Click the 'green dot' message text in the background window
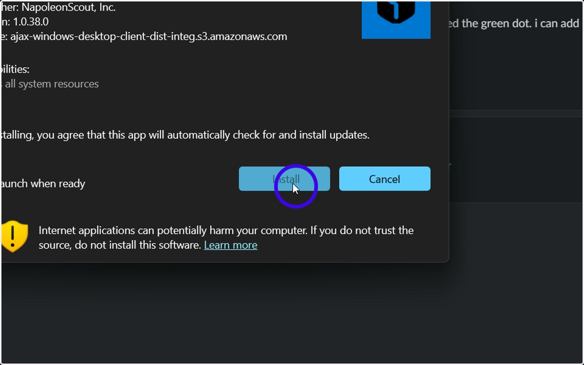The width and height of the screenshot is (584, 365). pyautogui.click(x=513, y=23)
